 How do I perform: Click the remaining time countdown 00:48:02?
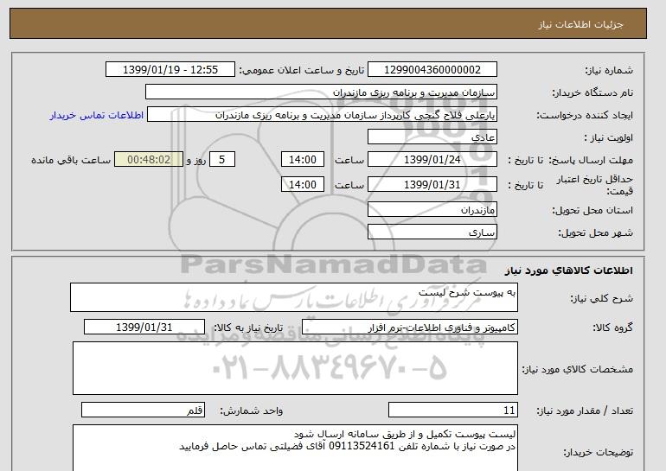pyautogui.click(x=149, y=160)
